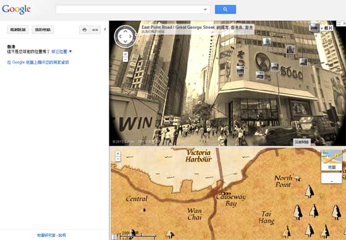The image size is (346, 240).
Task: Click the print icon in the left panel
Action: [85, 30]
